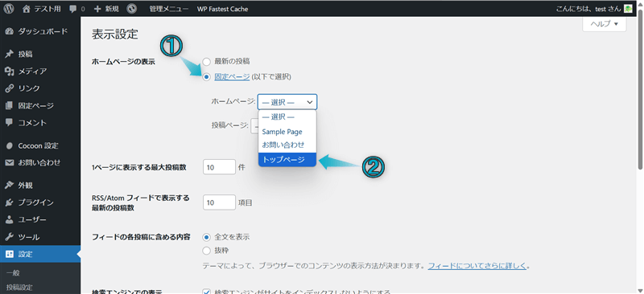The width and height of the screenshot is (644, 294).
Task: Click the RSS/Atom フィード number field
Action: tap(219, 202)
